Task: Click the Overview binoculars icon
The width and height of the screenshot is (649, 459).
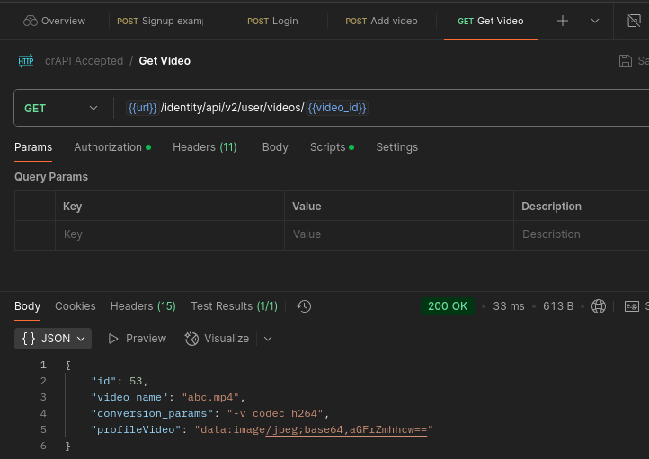Action: (x=31, y=21)
